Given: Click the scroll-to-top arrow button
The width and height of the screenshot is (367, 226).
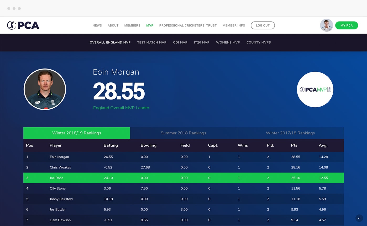Looking at the screenshot, I should 359,218.
